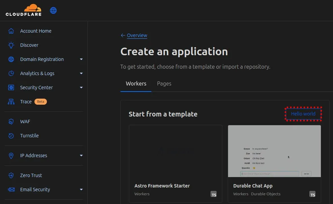Viewport: 333px width, 204px height.
Task: Click the back arrow beside Overview
Action: click(123, 35)
